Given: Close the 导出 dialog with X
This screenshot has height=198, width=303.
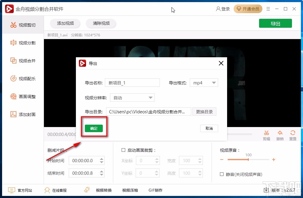Looking at the screenshot, I should tap(221, 63).
